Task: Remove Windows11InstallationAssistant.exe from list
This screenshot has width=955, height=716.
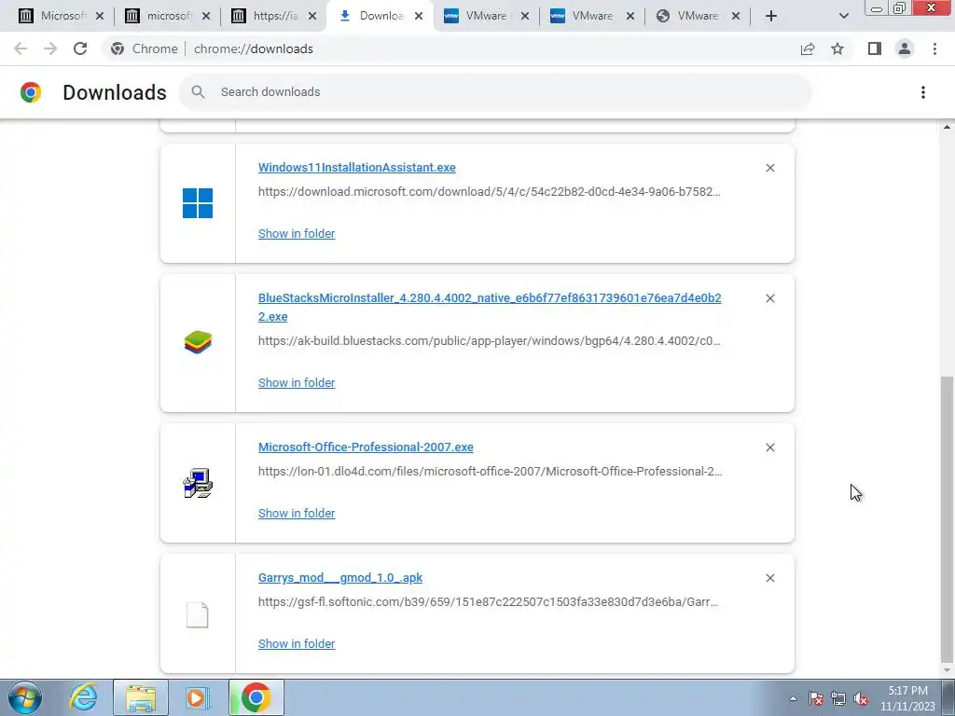Action: coord(769,168)
